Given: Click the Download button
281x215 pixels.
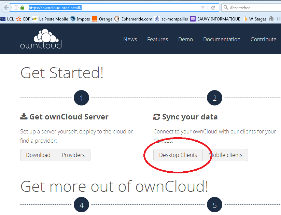Looking at the screenshot, I should [38, 155].
